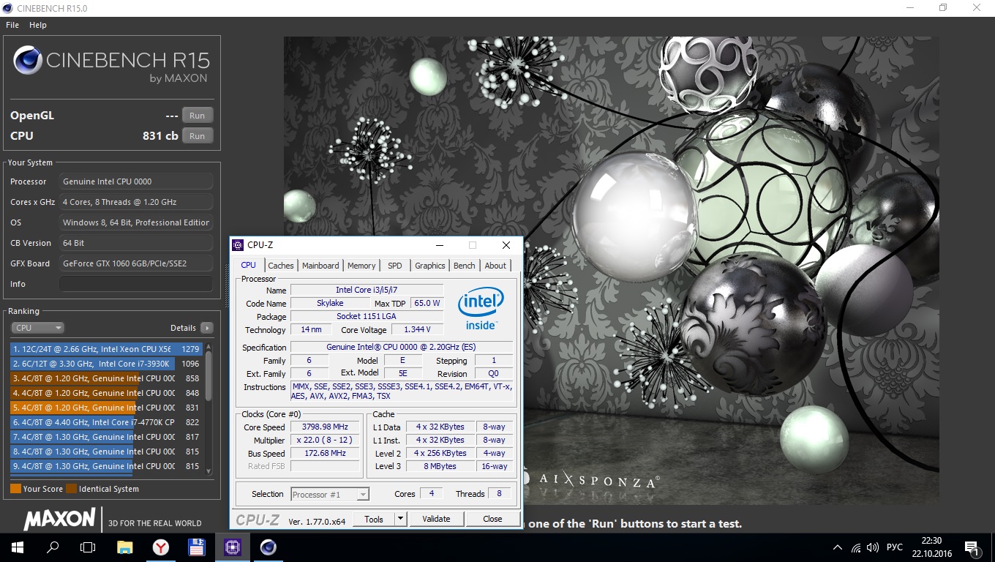Viewport: 995px width, 562px height.
Task: Open the SPD tab
Action: pos(395,266)
